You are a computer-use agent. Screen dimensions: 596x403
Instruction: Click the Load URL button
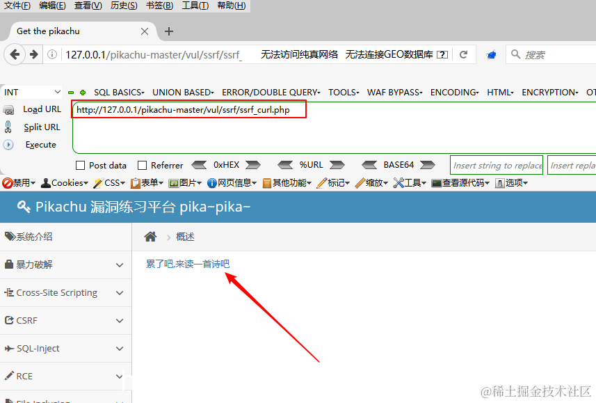(42, 109)
